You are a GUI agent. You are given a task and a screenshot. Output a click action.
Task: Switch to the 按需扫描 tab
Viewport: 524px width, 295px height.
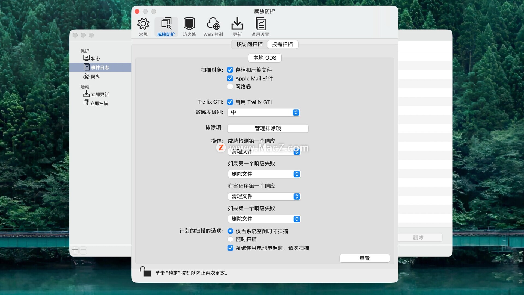click(282, 44)
